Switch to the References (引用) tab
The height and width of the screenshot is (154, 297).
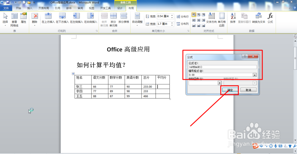point(58,8)
